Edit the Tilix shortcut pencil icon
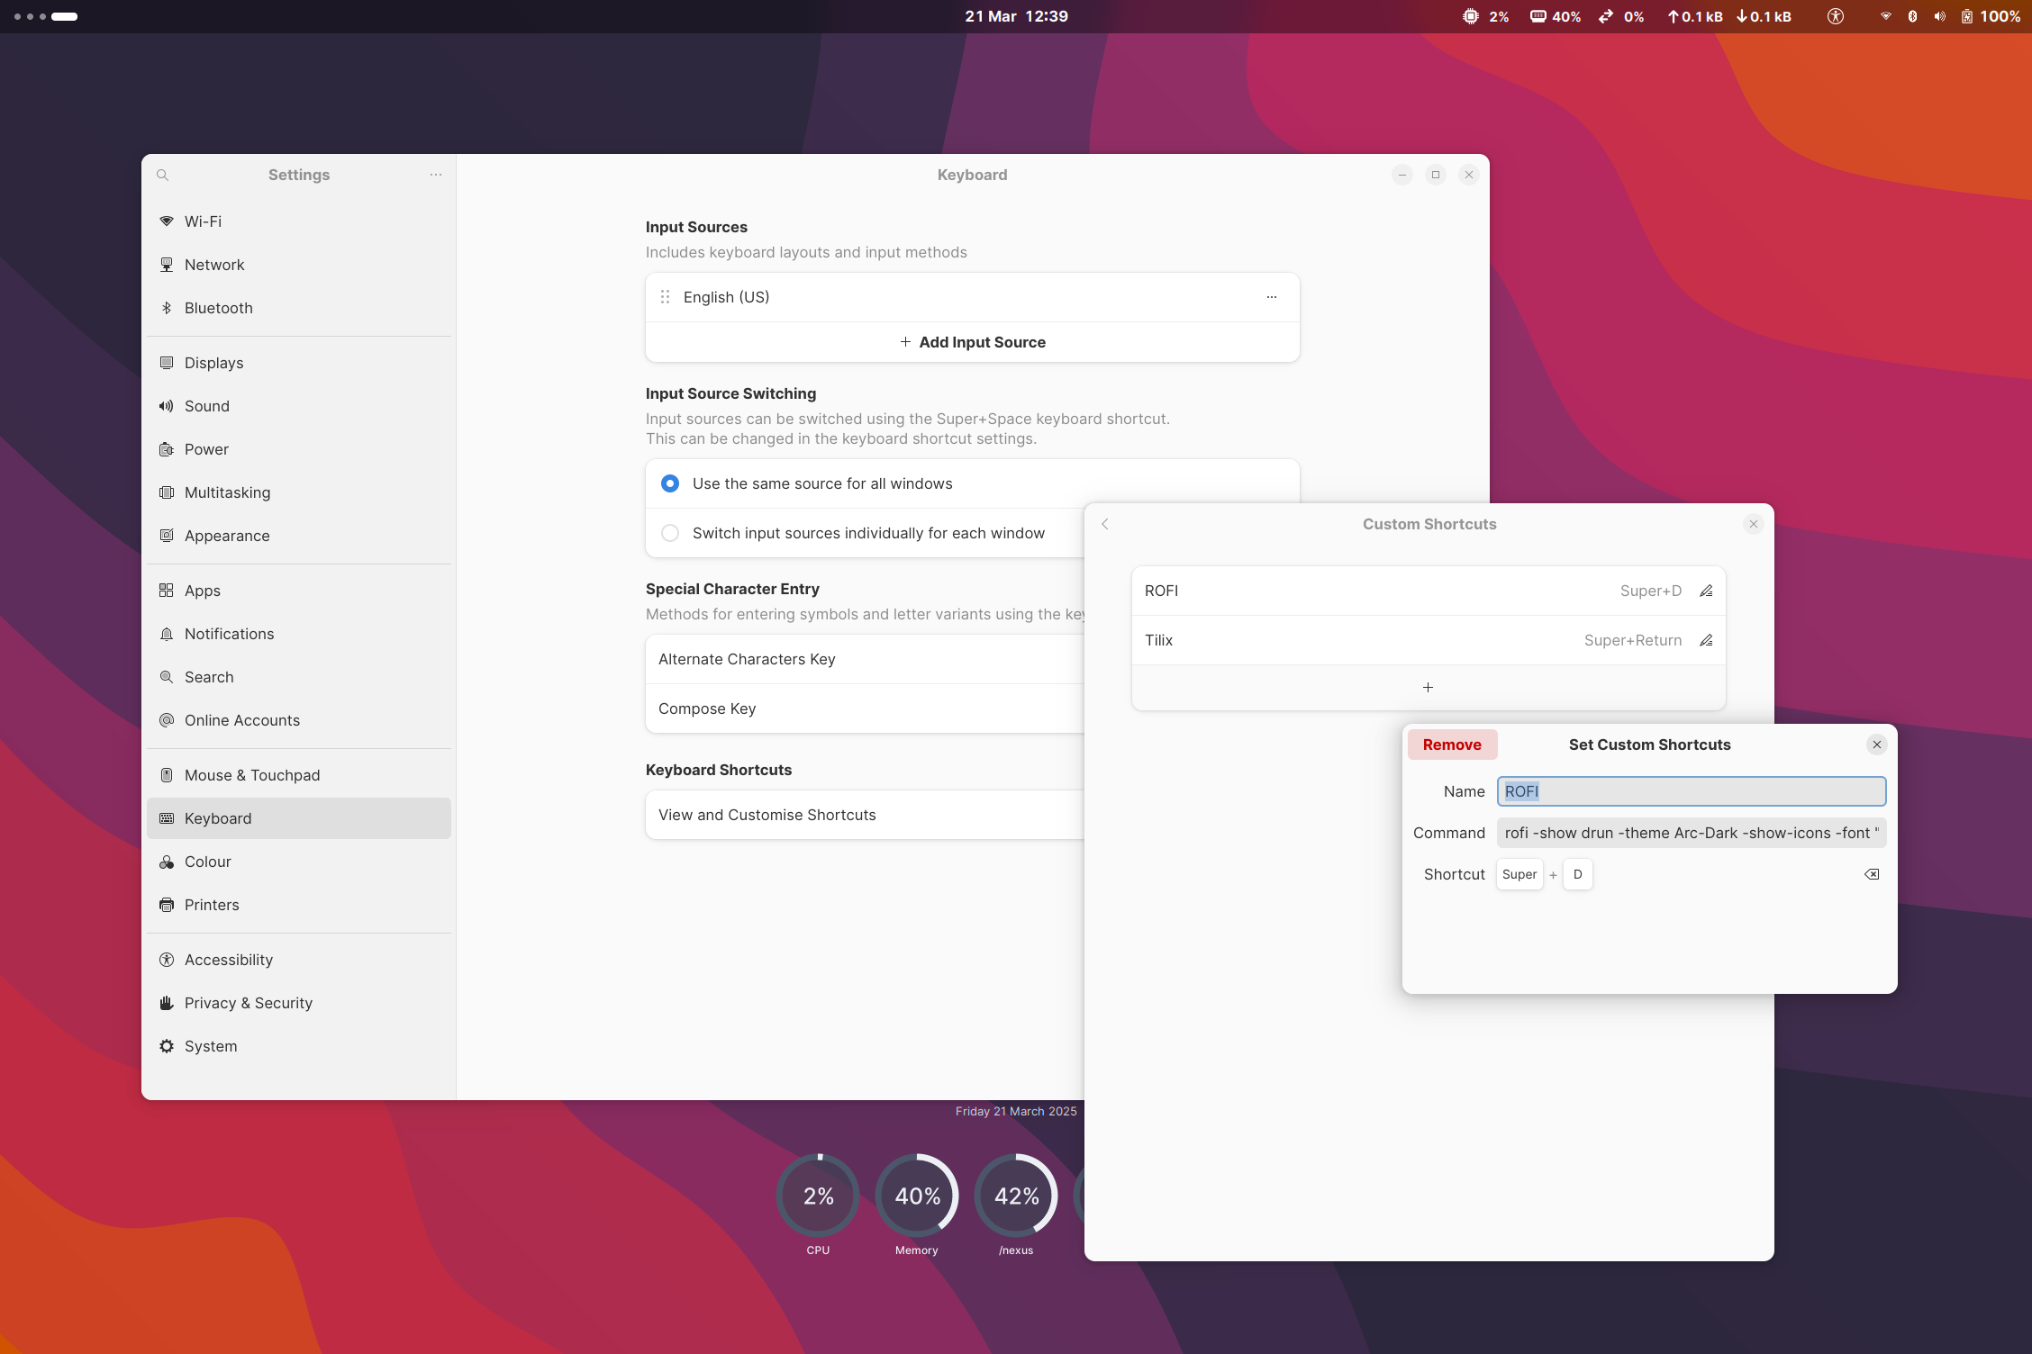The height and width of the screenshot is (1354, 2032). pos(1706,641)
